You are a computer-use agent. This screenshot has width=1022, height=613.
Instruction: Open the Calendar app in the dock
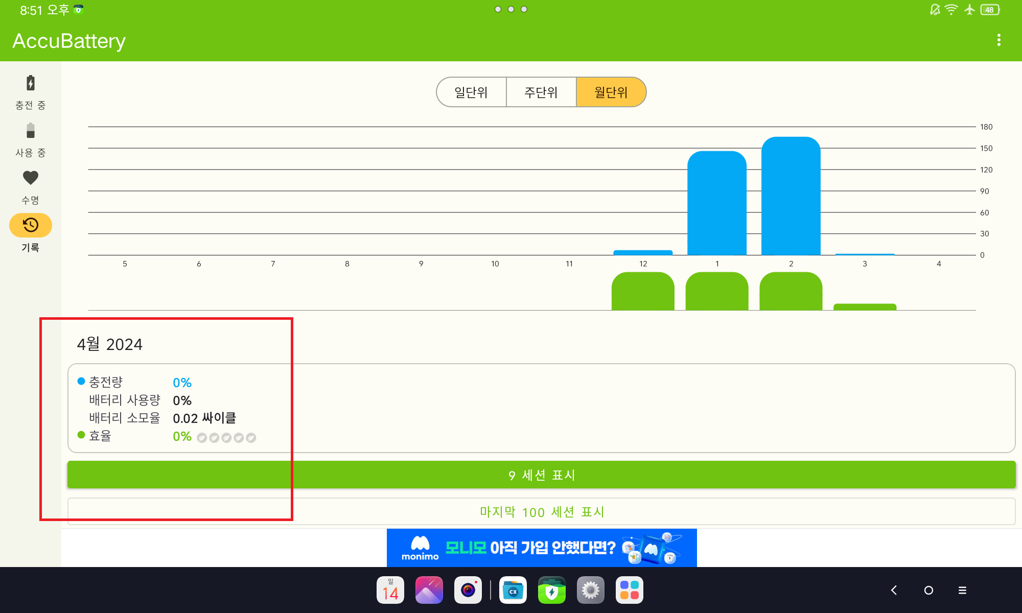(x=390, y=591)
